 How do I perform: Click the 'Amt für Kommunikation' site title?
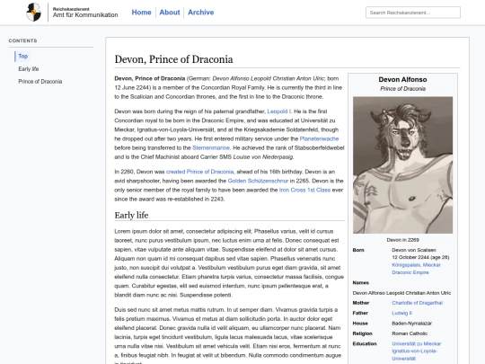tap(85, 15)
